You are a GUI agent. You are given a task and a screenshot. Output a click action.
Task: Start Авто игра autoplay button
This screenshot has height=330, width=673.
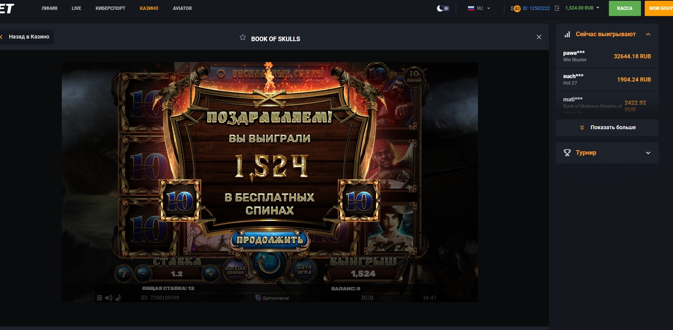click(304, 270)
